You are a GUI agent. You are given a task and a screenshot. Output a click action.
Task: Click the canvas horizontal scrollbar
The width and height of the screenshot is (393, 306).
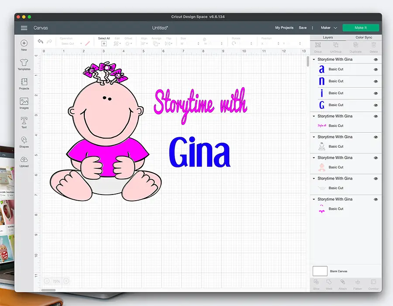48,290
